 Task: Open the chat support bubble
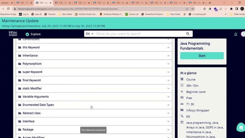241,128
